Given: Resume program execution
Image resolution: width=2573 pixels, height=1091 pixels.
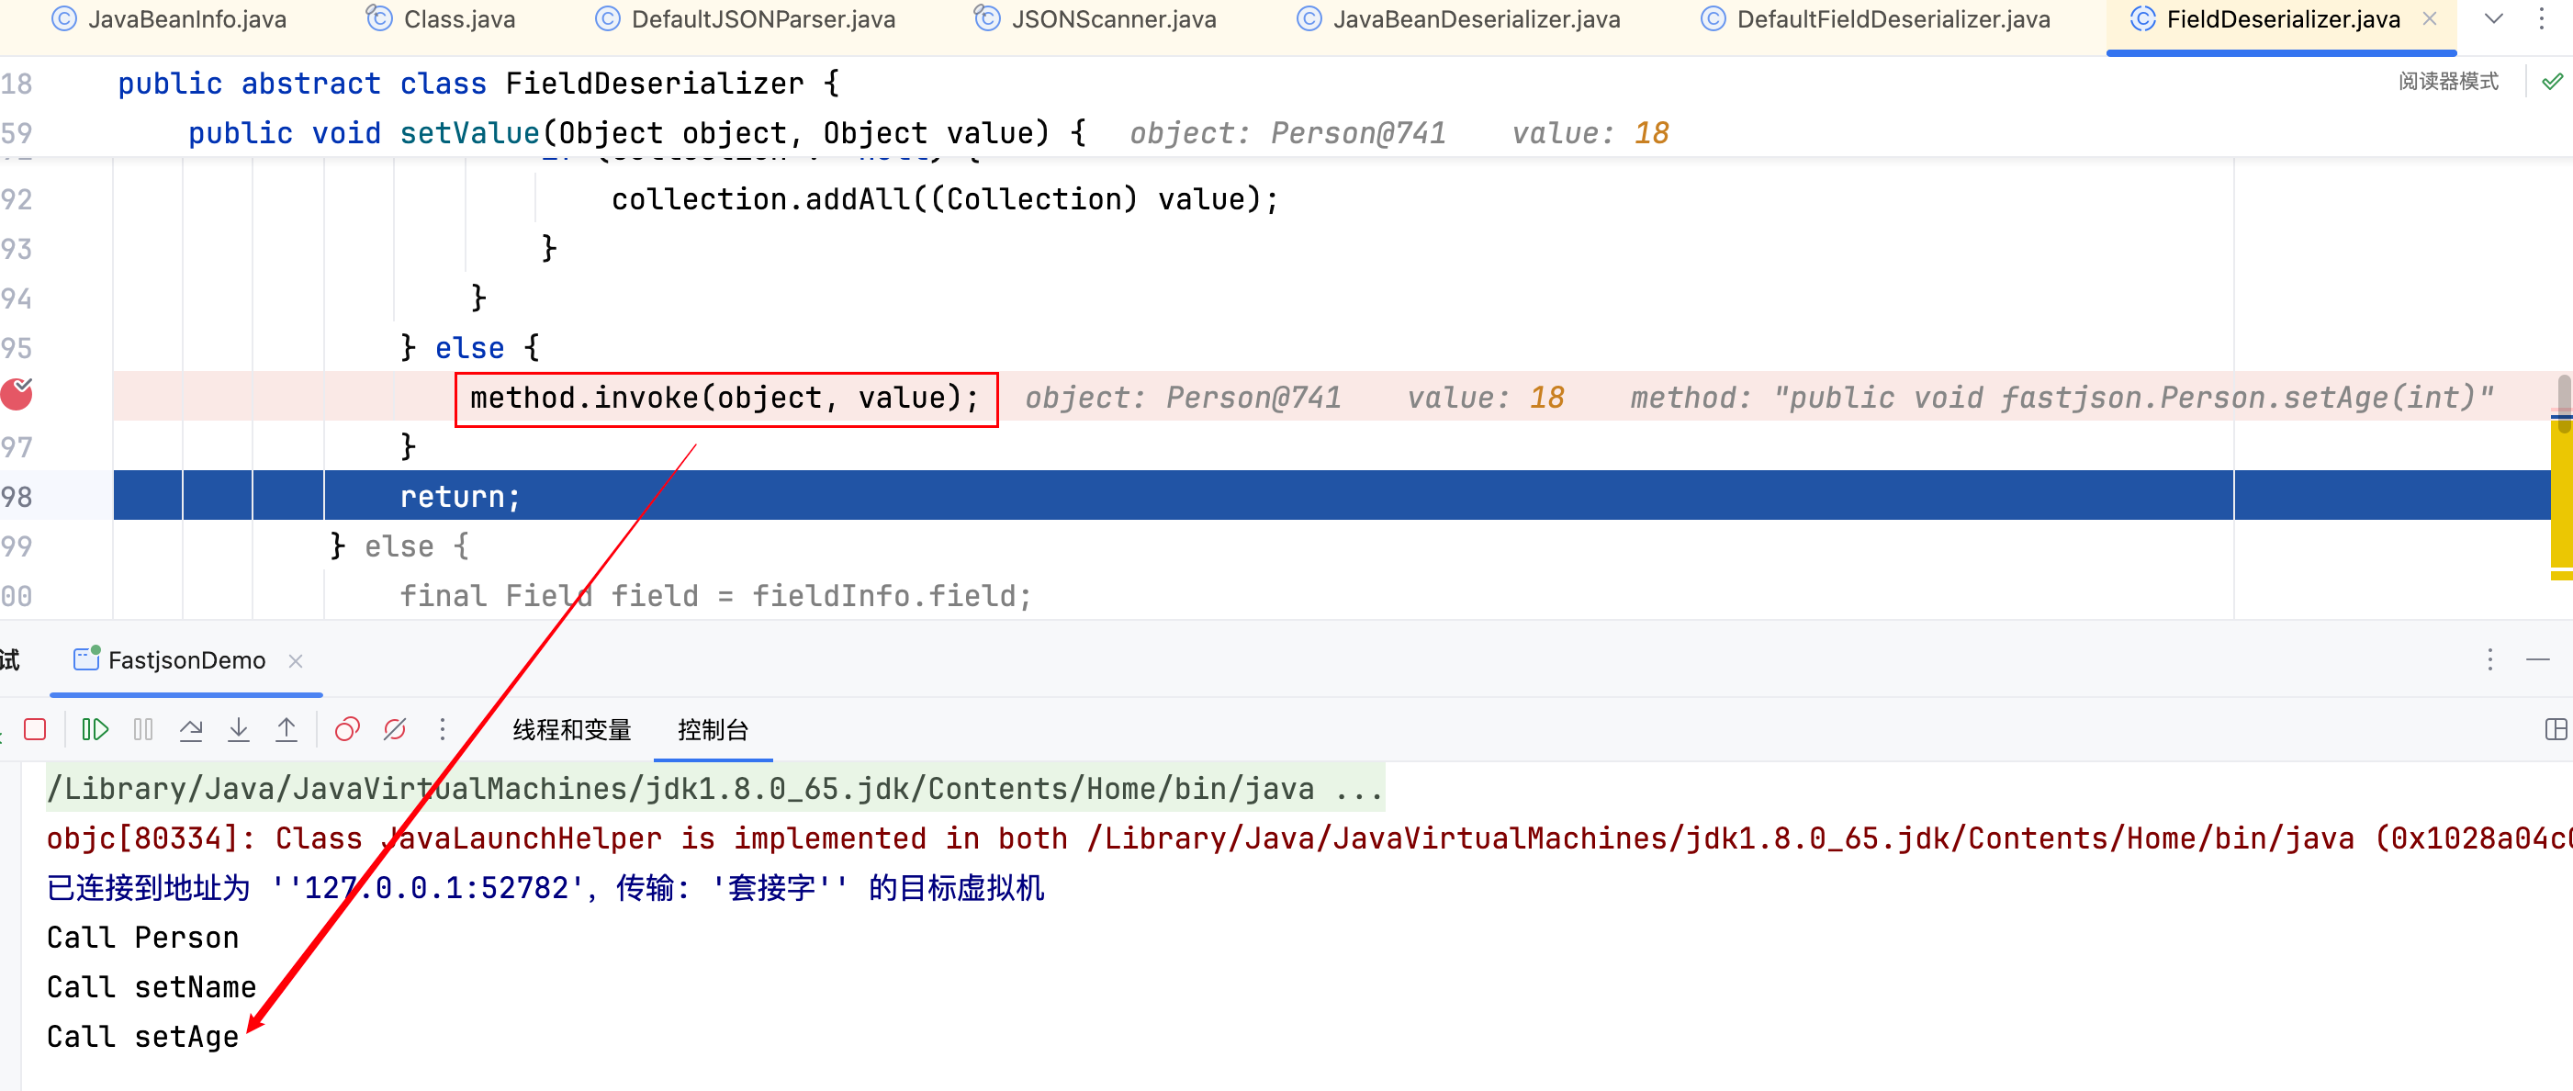Looking at the screenshot, I should pyautogui.click(x=95, y=729).
